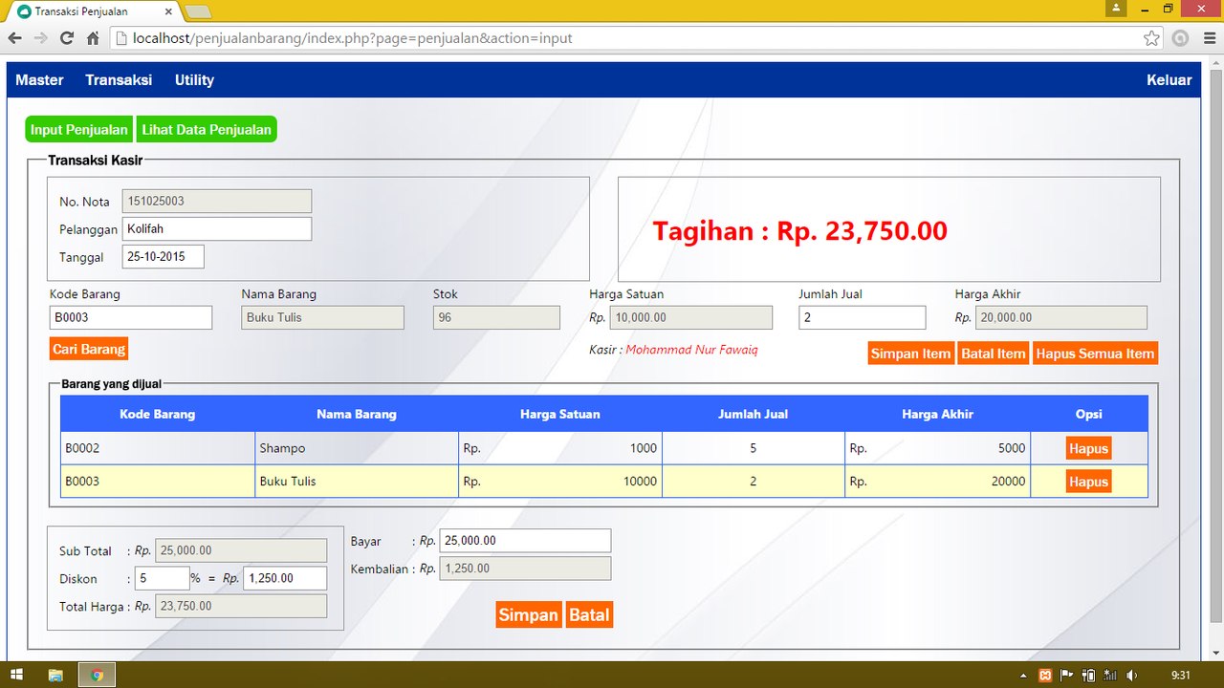The image size is (1224, 688).
Task: Click the Kembalian field
Action: [x=525, y=569]
